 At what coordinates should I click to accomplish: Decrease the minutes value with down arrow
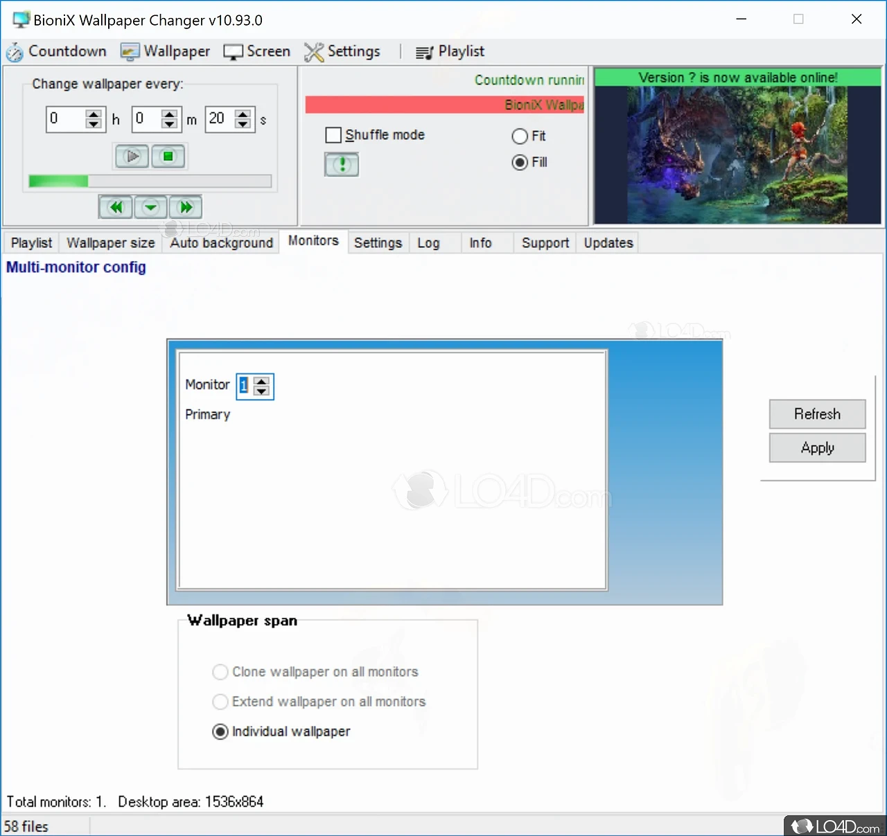coord(169,125)
